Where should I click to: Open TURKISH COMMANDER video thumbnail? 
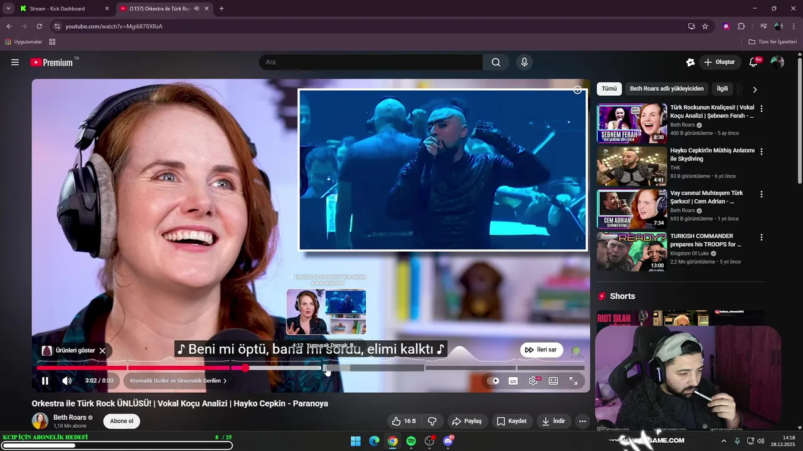pos(632,252)
